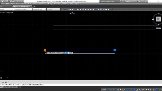Open the Help question mark icon
162x91 pixels.
click(145, 1)
